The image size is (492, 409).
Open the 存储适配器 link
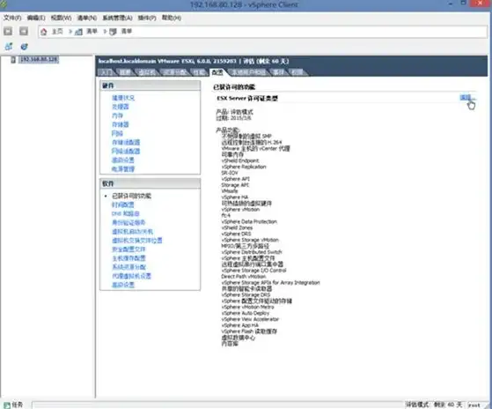click(x=126, y=142)
